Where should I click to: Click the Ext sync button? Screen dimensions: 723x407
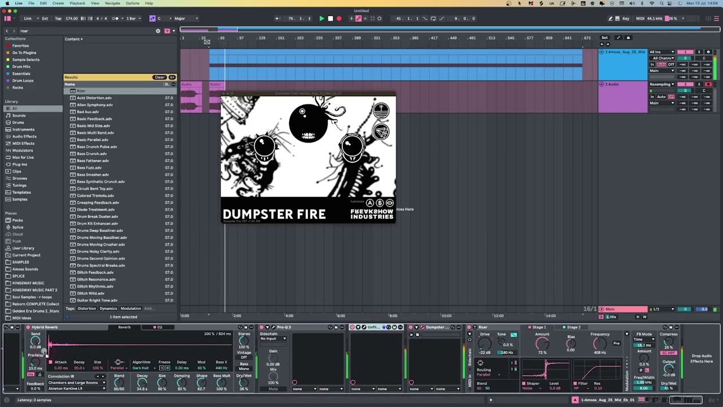click(45, 19)
